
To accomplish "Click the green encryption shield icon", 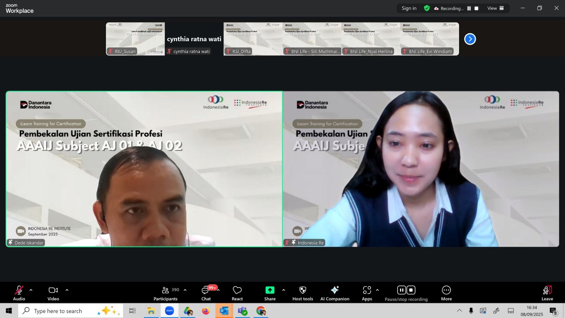I will (x=427, y=8).
